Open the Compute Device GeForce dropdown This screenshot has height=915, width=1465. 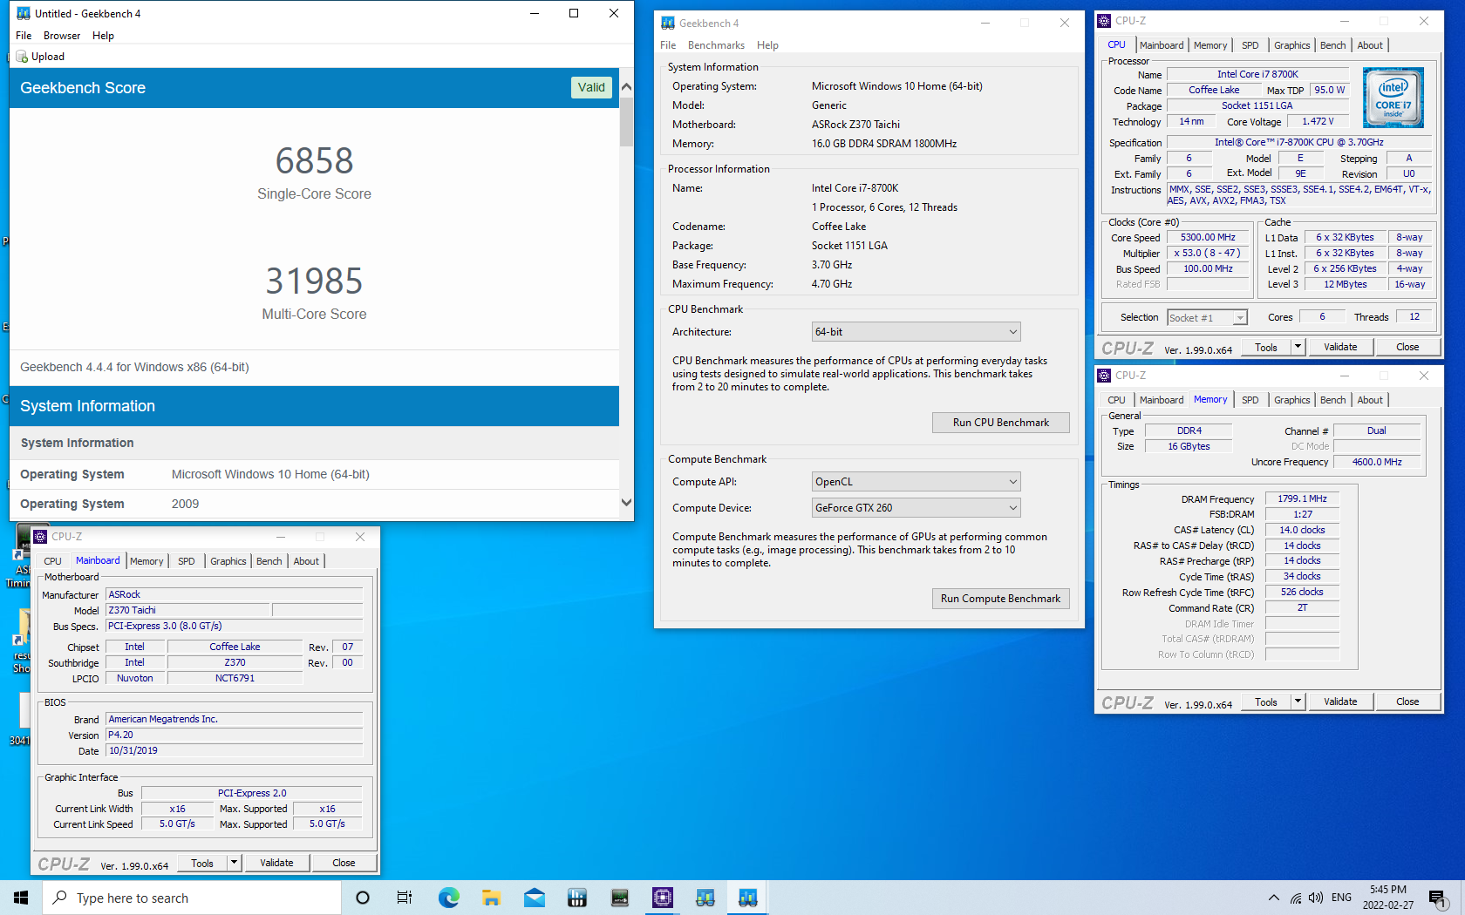(916, 508)
